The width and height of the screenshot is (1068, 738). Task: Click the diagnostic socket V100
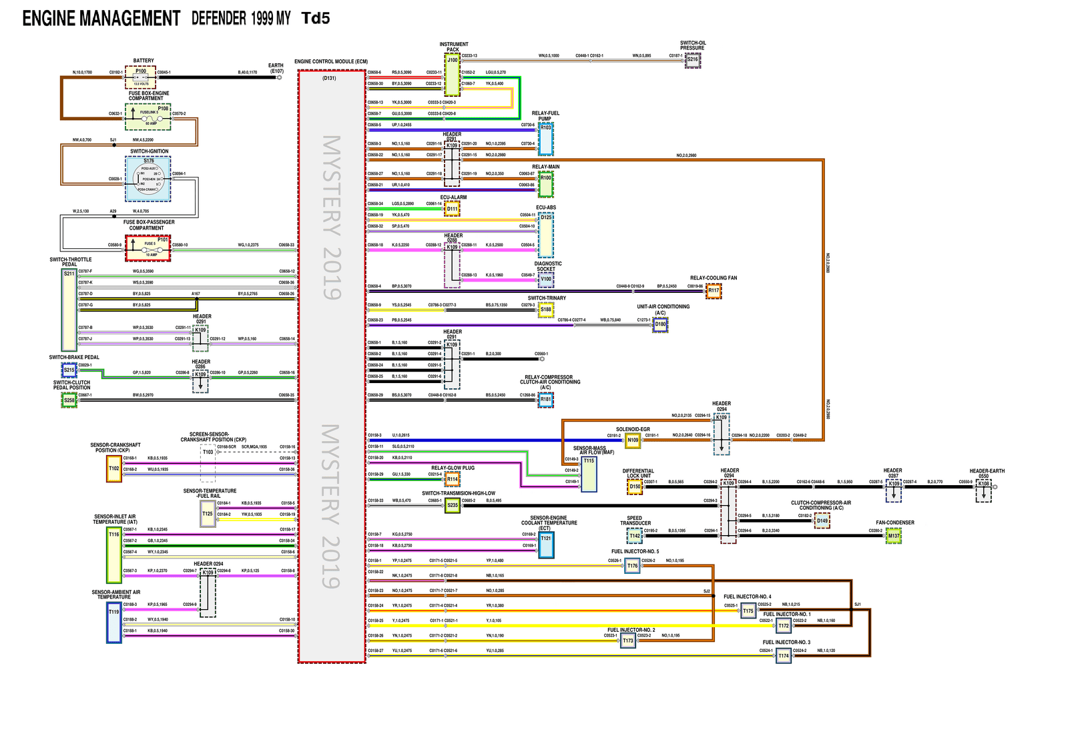click(546, 280)
